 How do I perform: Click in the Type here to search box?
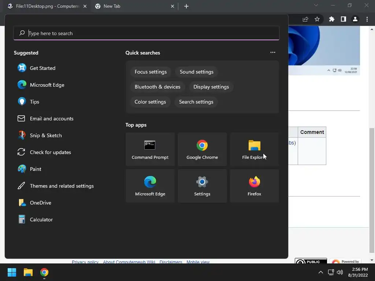(x=146, y=33)
